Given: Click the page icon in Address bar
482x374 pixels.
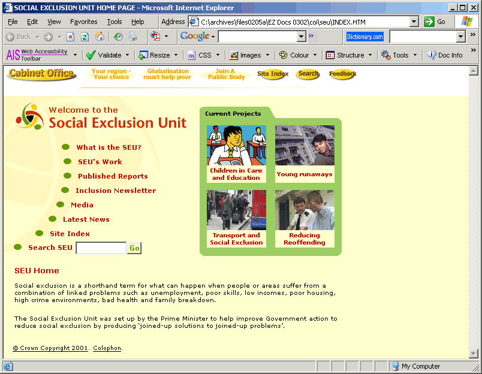Looking at the screenshot, I should tap(194, 22).
